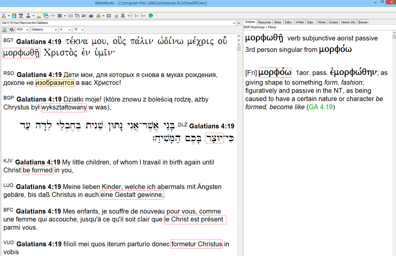Click the 'v' verse list icon

pyautogui.click(x=136, y=16)
